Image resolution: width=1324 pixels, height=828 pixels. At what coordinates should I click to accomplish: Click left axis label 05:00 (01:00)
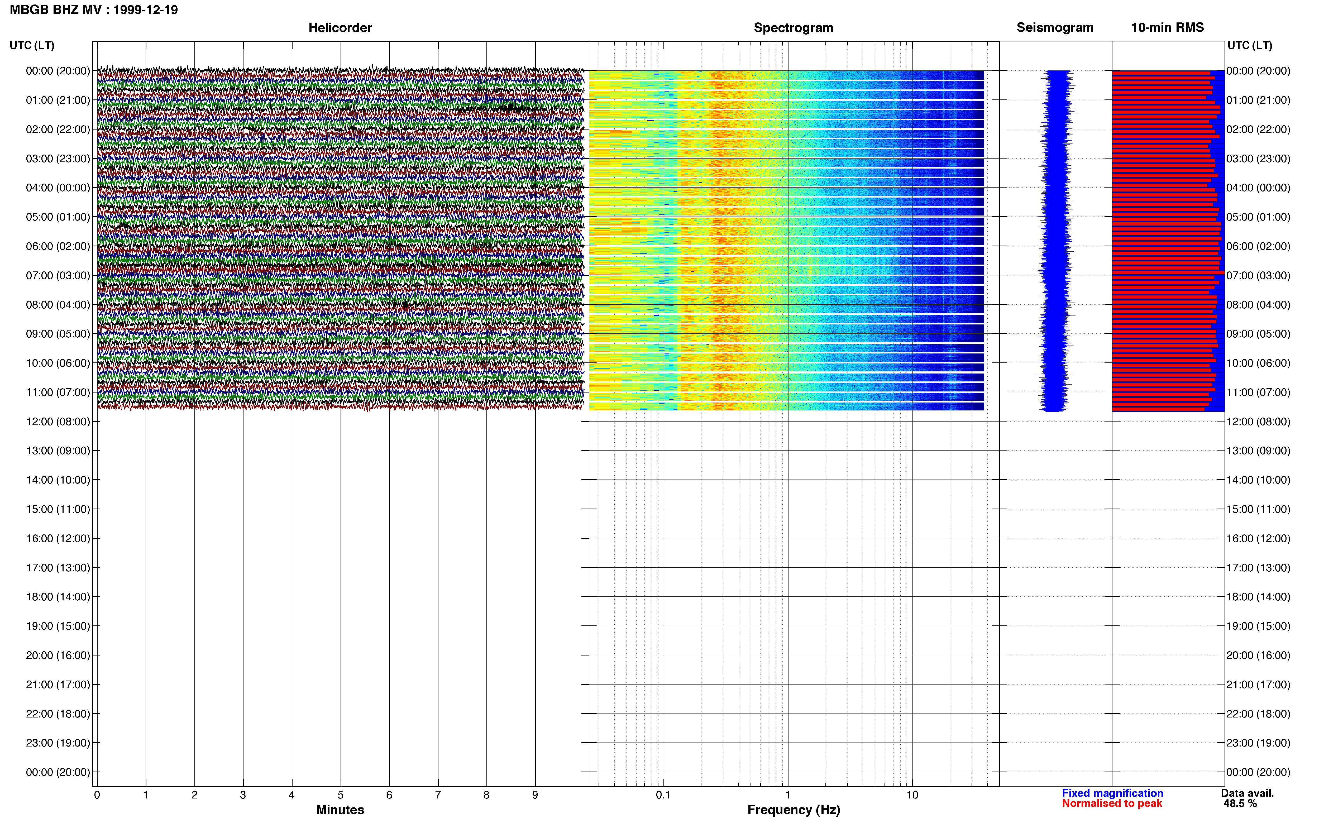58,217
